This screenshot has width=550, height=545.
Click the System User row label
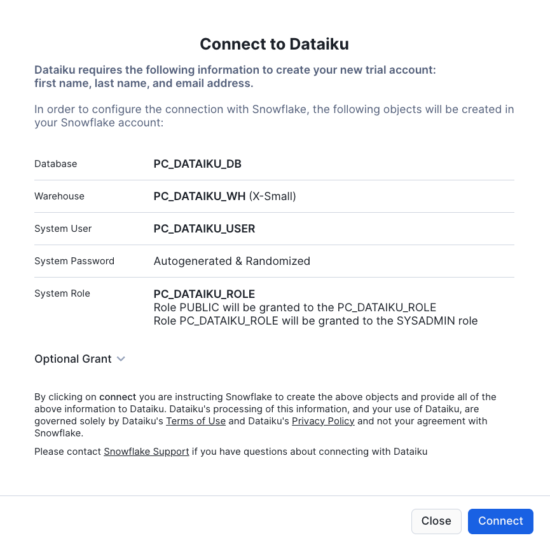tap(63, 229)
